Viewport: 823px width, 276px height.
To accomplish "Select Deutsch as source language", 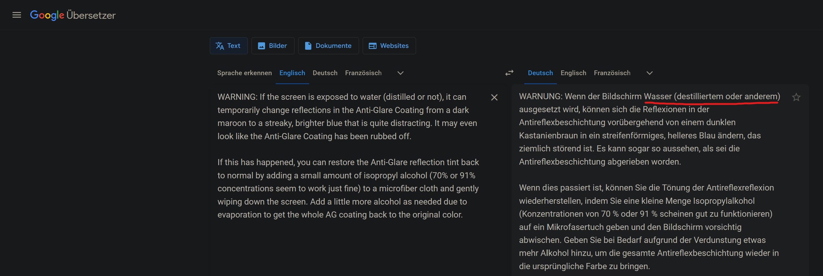I will click(x=325, y=73).
